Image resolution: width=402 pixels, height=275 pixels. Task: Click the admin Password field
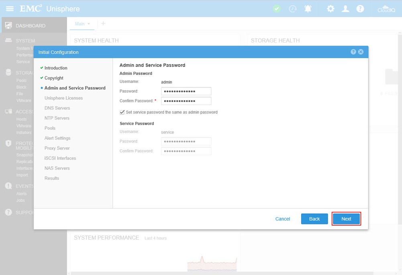186,91
